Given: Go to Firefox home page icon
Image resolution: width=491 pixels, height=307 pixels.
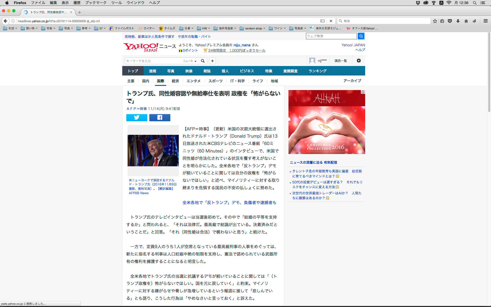Looking at the screenshot, I should tap(466, 21).
